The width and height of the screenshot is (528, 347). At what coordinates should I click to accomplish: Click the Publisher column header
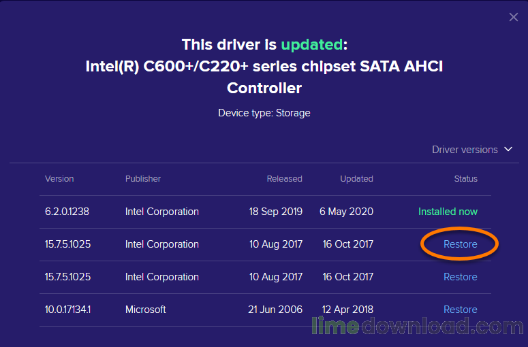click(x=143, y=179)
